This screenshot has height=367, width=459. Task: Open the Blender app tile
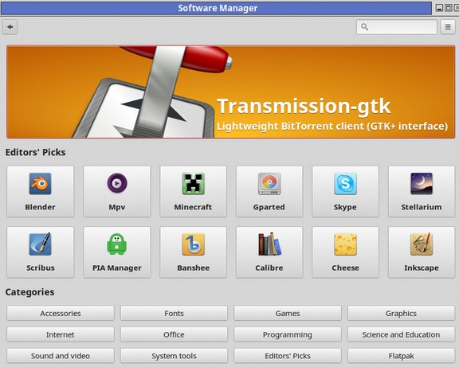(x=41, y=192)
